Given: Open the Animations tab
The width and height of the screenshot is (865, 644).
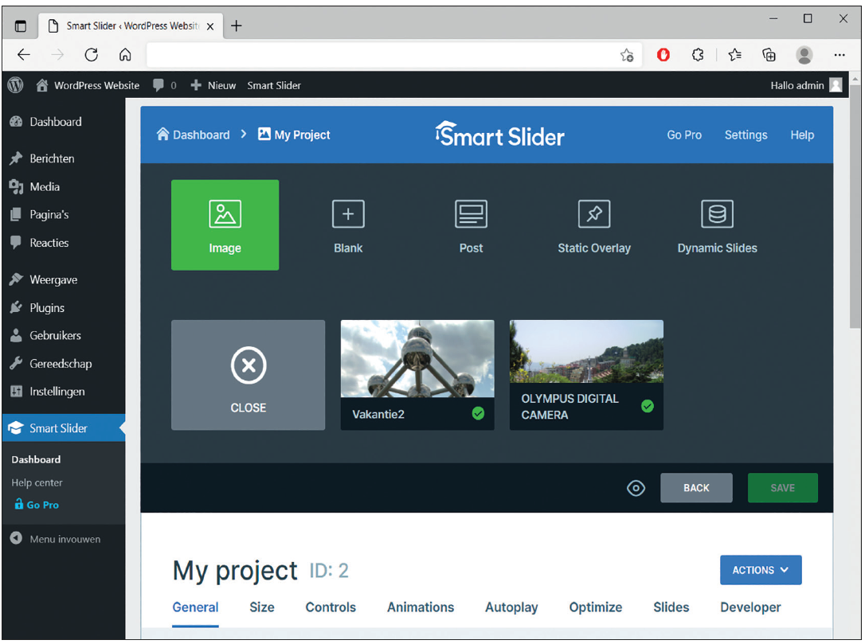Looking at the screenshot, I should click(x=421, y=607).
